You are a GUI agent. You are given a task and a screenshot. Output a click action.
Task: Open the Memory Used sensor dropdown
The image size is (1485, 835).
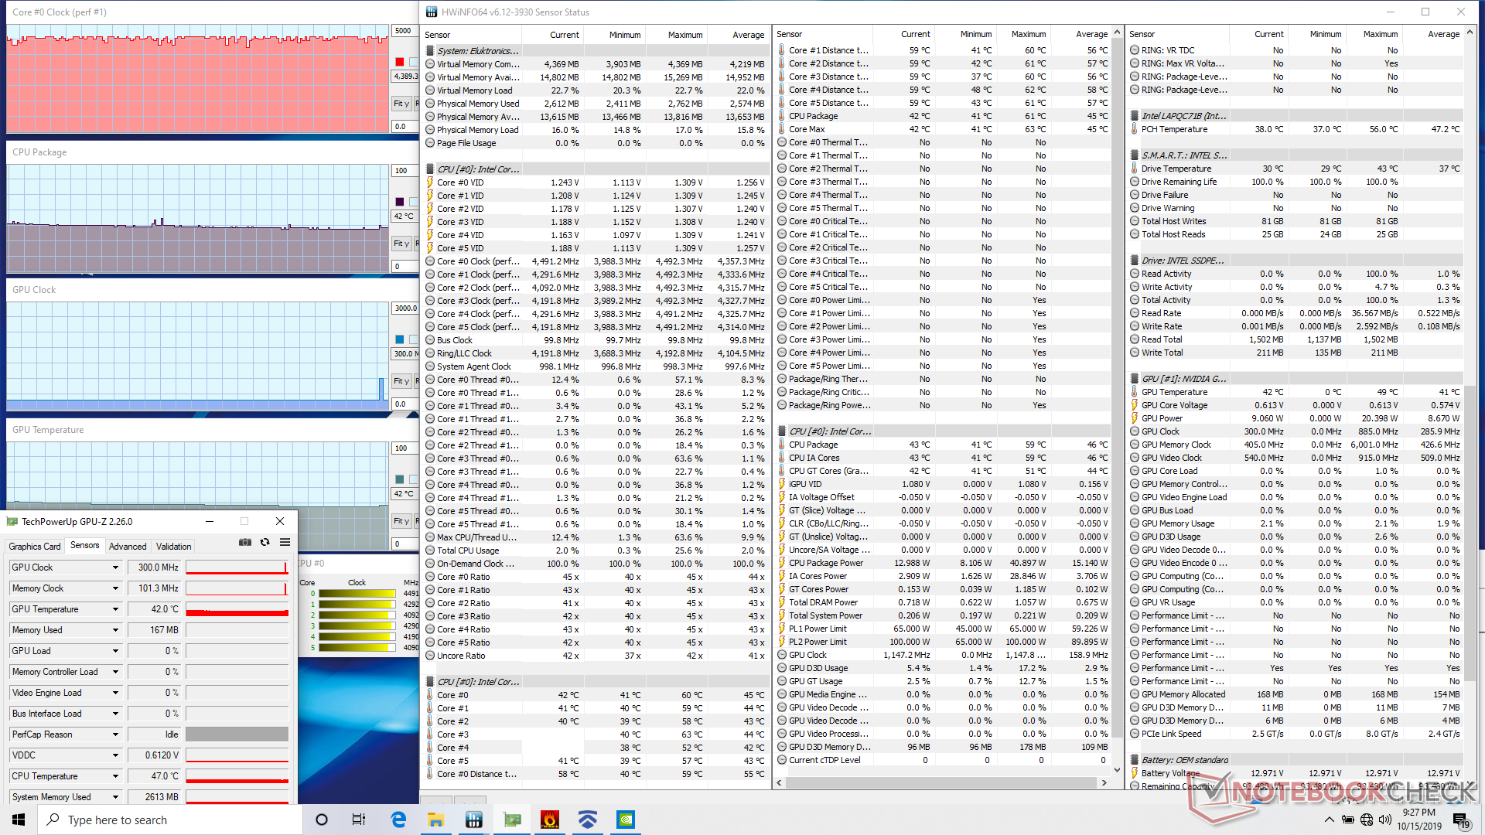pyautogui.click(x=115, y=630)
